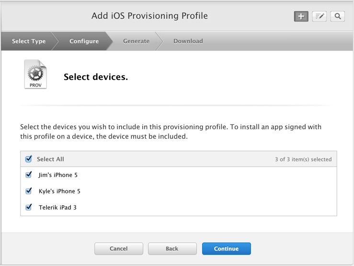The height and width of the screenshot is (266, 354).
Task: Click the Select All label text
Action: pyautogui.click(x=50, y=159)
